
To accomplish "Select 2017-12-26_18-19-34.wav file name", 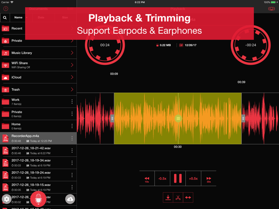I will tap(31, 160).
